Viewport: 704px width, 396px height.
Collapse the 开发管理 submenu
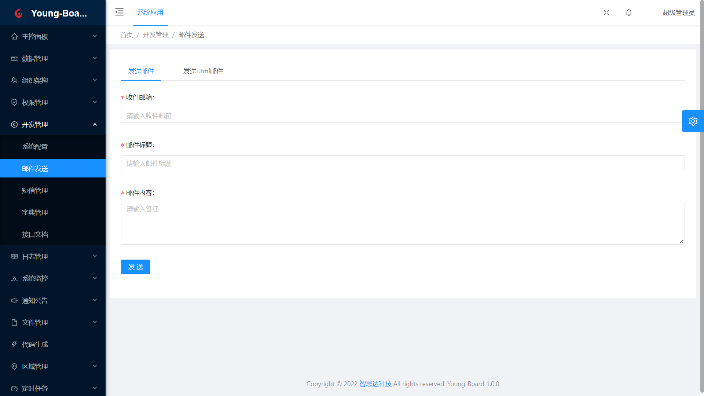coord(95,124)
